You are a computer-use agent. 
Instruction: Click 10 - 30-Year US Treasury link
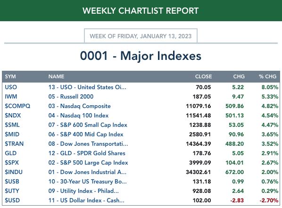pyautogui.click(x=87, y=182)
